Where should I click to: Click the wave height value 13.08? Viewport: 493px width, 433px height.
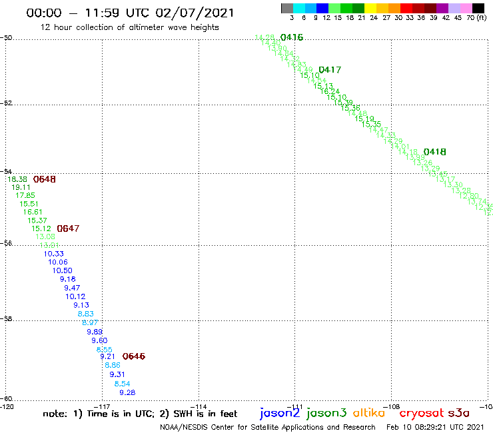click(x=45, y=236)
